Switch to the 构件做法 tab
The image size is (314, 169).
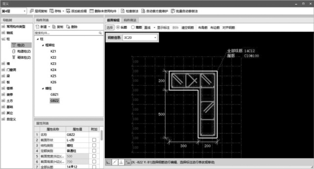click(x=130, y=20)
